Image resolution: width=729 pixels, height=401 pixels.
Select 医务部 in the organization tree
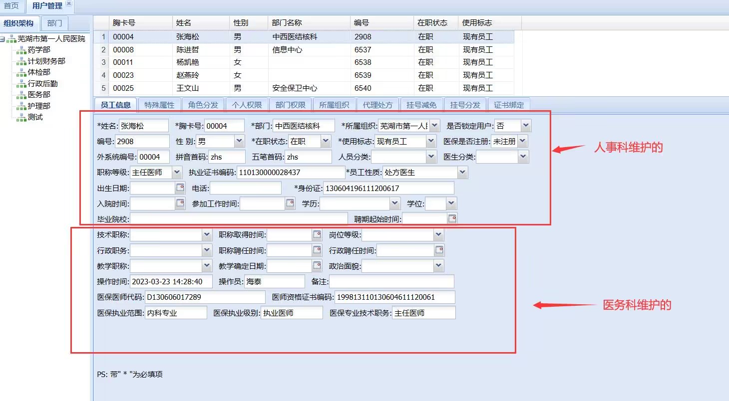(39, 94)
